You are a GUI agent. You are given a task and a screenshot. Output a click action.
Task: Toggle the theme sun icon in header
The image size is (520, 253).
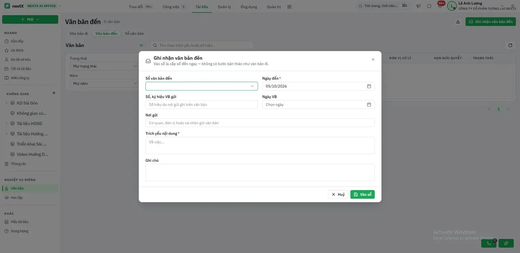coord(513,6)
